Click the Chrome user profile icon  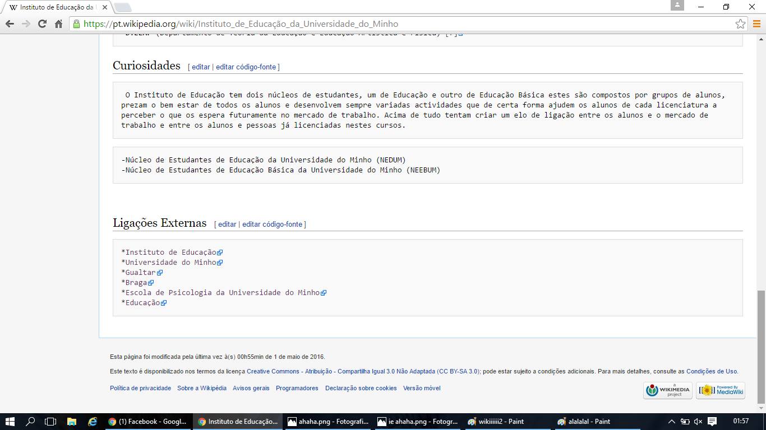(677, 5)
